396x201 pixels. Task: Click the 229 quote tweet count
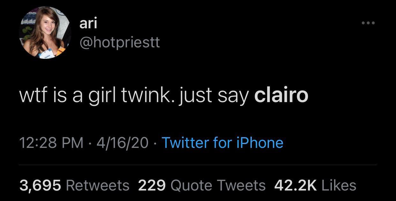[x=152, y=185]
